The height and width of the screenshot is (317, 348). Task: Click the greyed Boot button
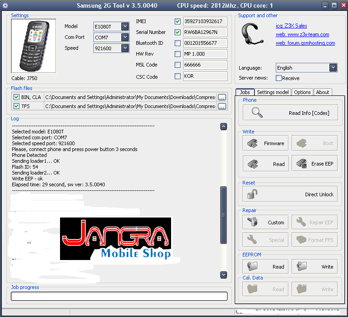pyautogui.click(x=315, y=143)
